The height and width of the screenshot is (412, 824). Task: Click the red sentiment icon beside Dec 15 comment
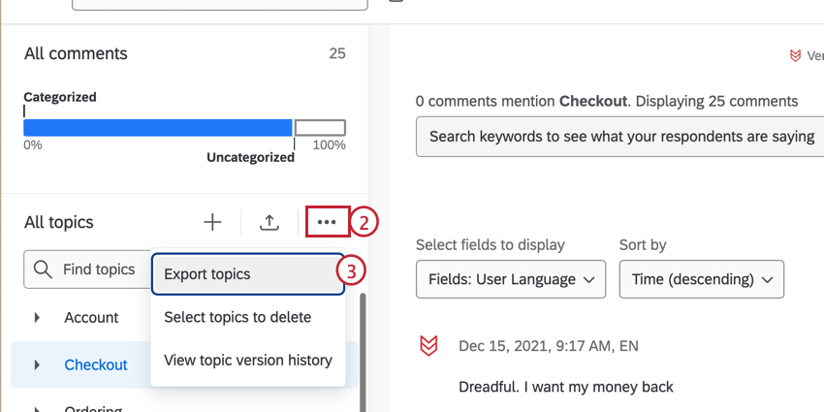(428, 346)
